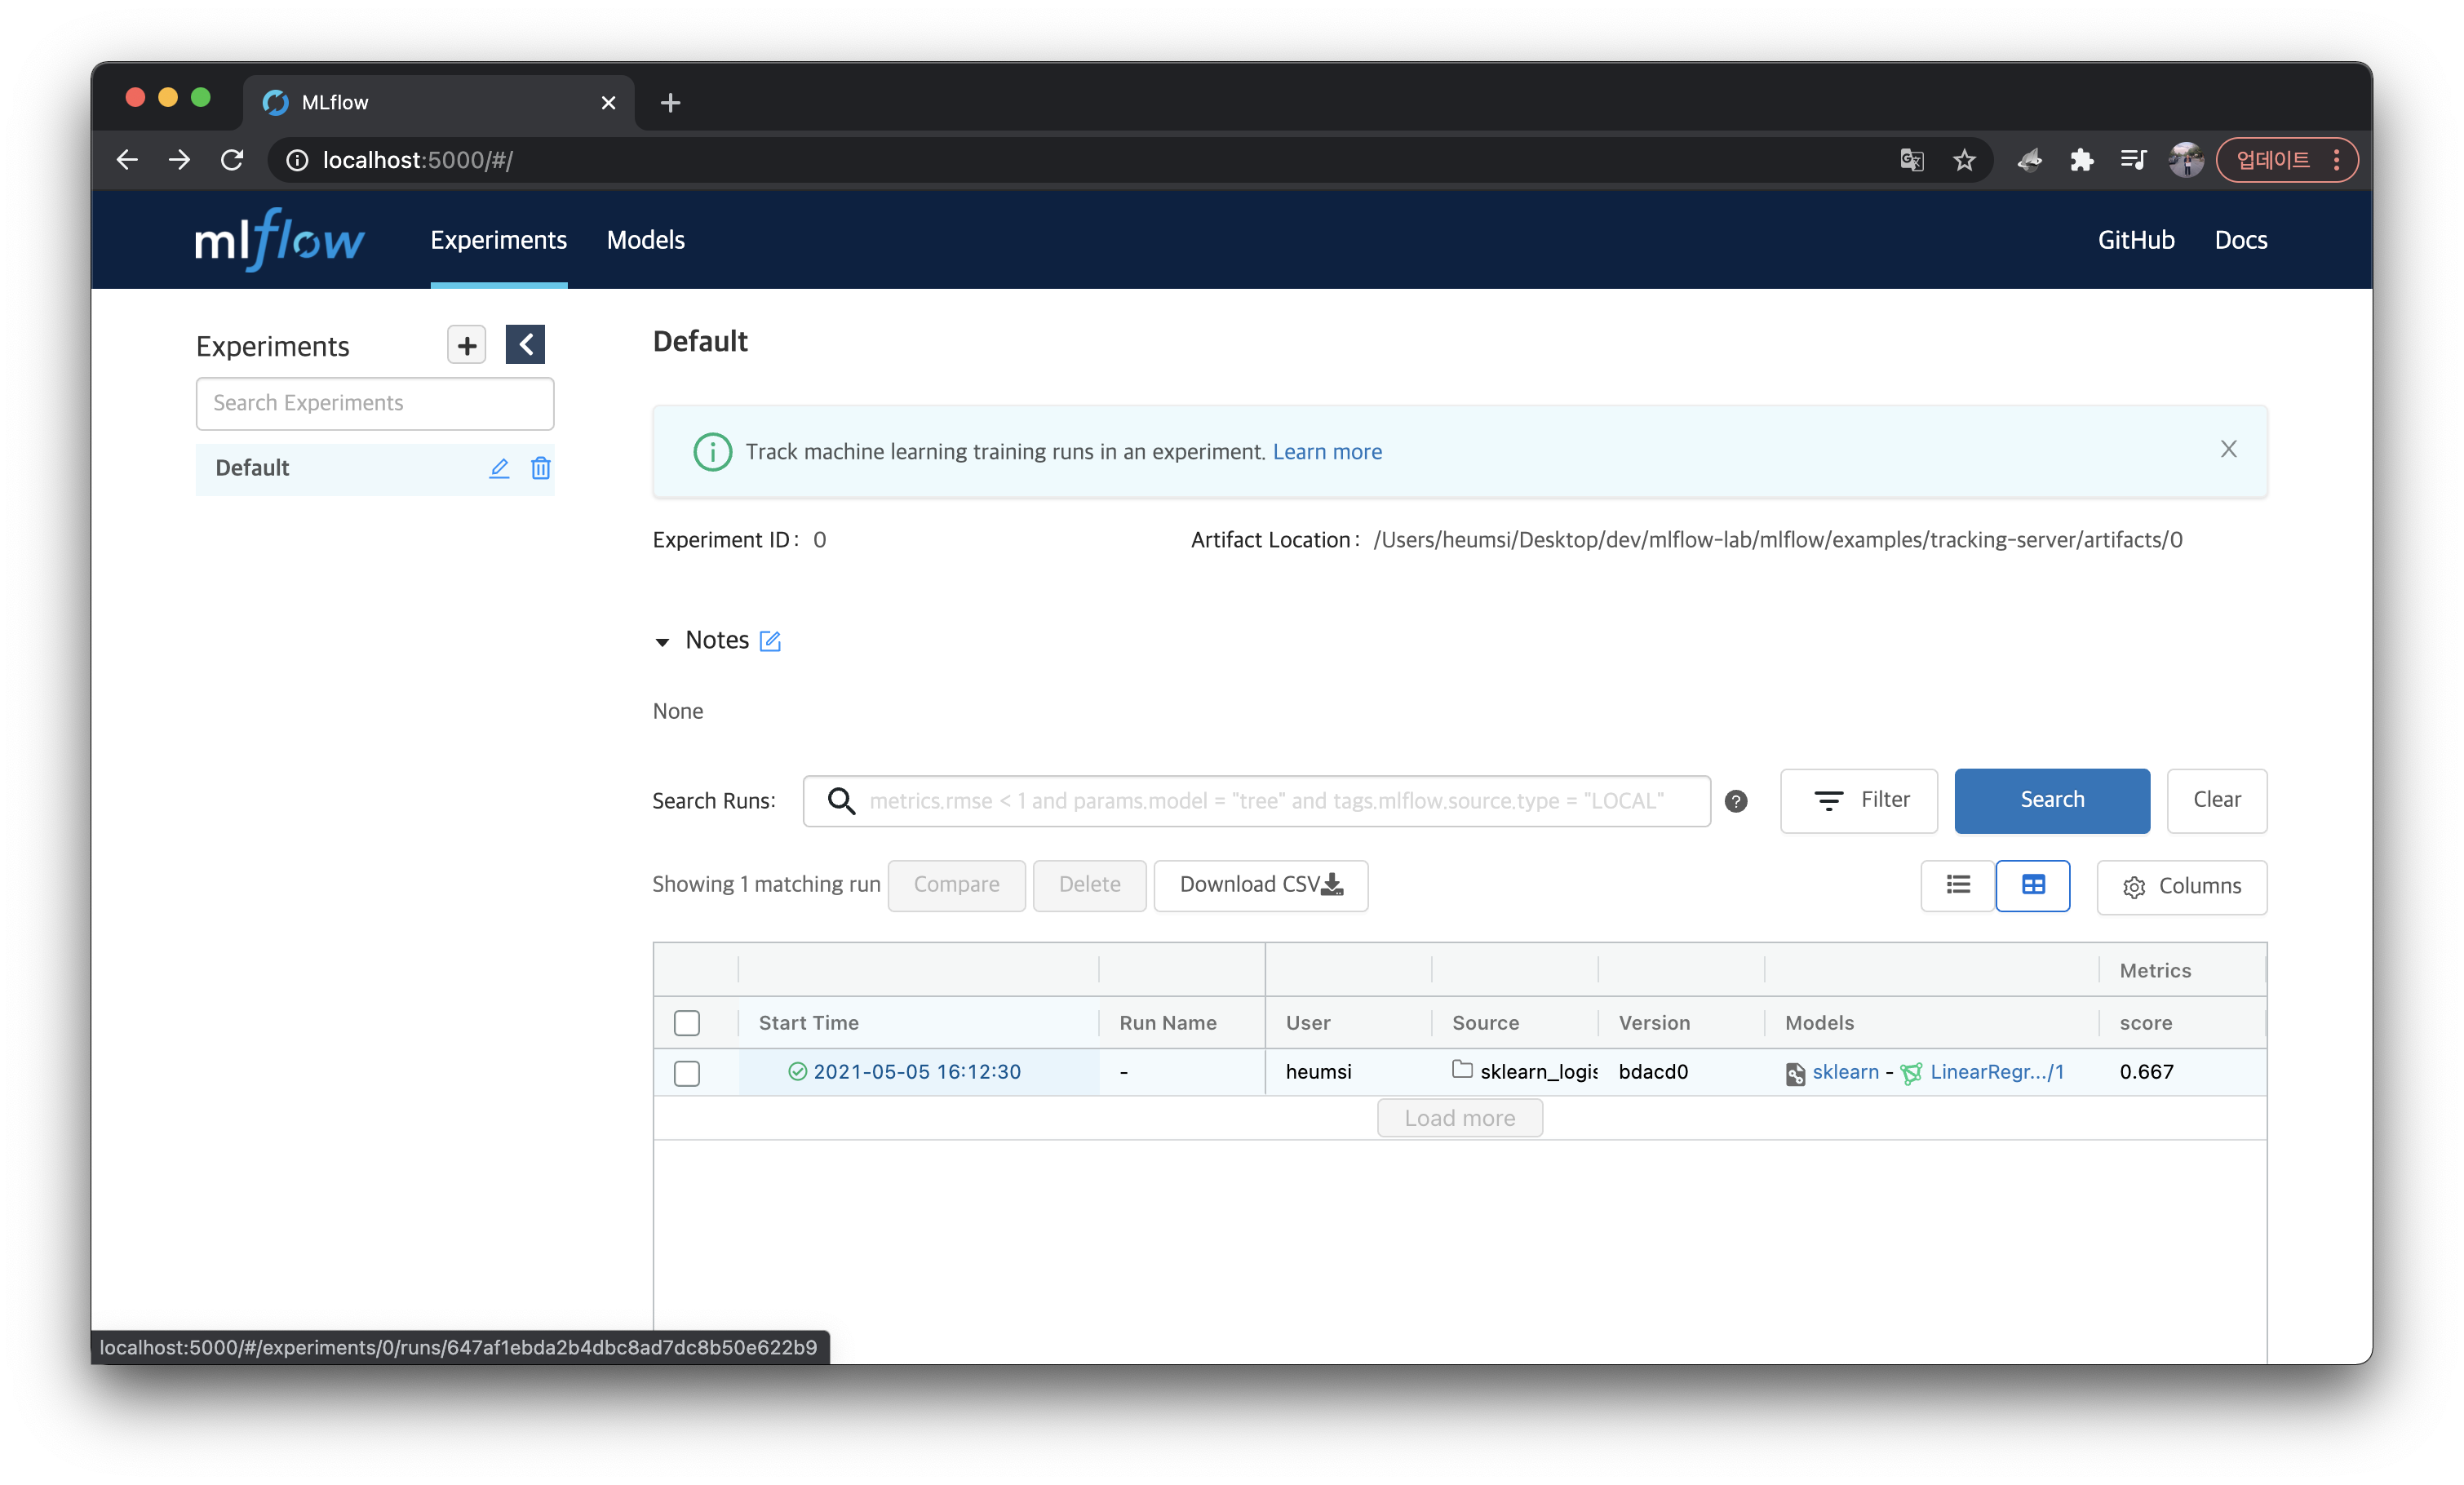This screenshot has width=2464, height=1485.
Task: Switch to compact list view icon
Action: tap(1958, 885)
